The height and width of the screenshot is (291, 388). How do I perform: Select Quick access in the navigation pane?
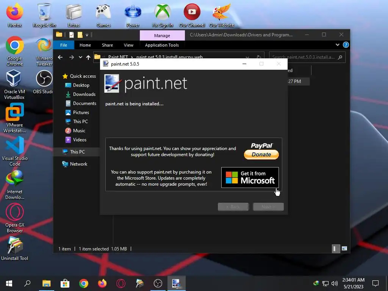tap(79, 76)
